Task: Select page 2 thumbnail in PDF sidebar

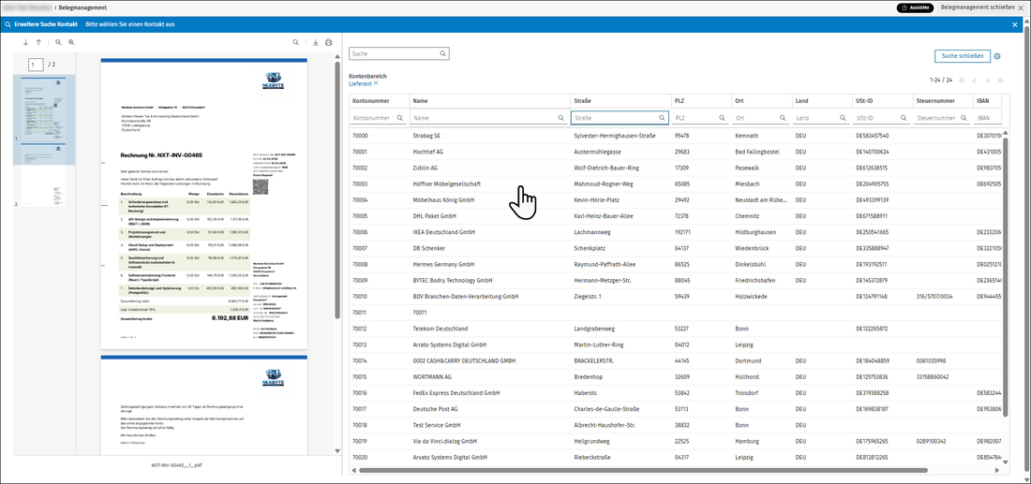Action: [x=44, y=176]
